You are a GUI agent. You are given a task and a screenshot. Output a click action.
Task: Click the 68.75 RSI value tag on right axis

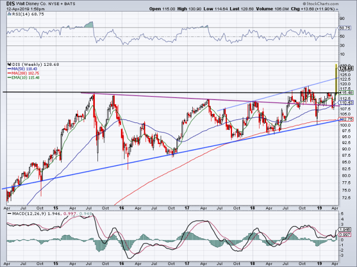click(344, 28)
